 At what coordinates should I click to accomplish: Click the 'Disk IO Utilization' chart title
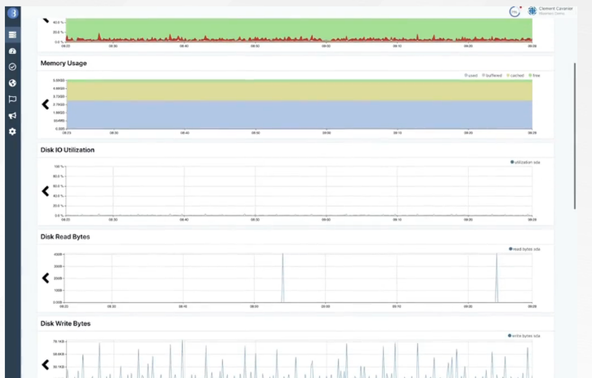[67, 150]
